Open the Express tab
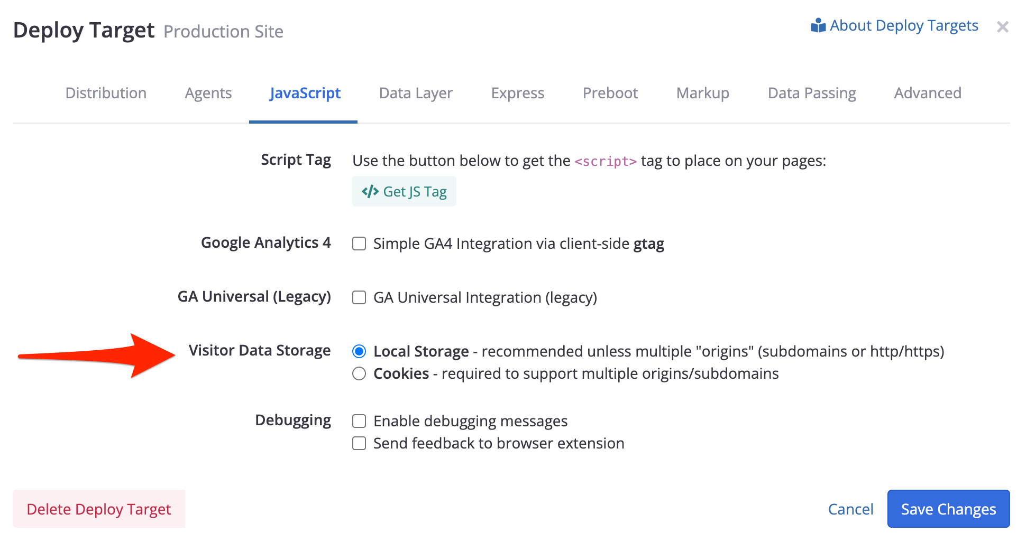The image size is (1026, 542). (x=517, y=93)
